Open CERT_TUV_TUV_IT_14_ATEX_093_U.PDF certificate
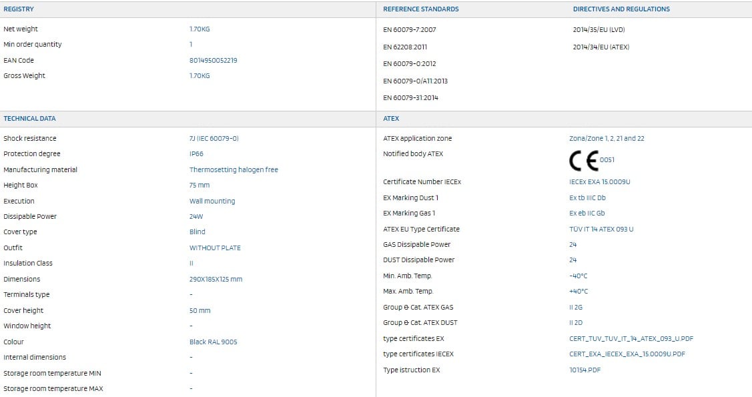 [x=631, y=338]
